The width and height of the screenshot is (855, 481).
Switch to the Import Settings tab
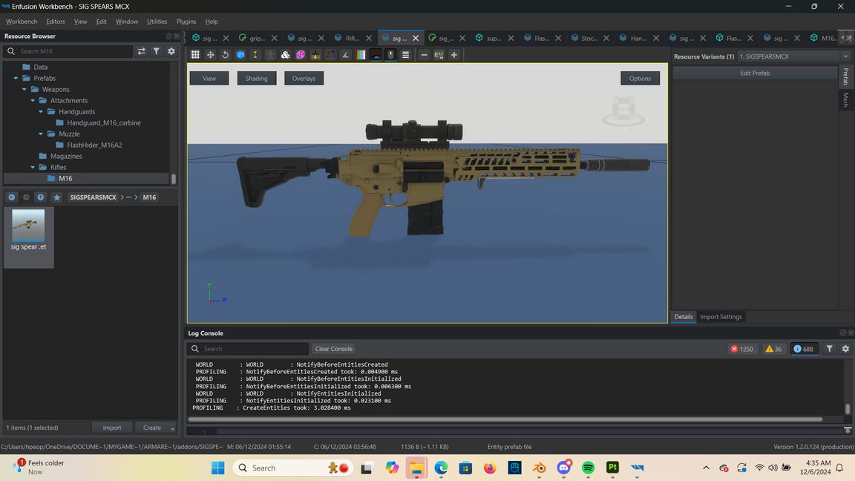pos(721,317)
